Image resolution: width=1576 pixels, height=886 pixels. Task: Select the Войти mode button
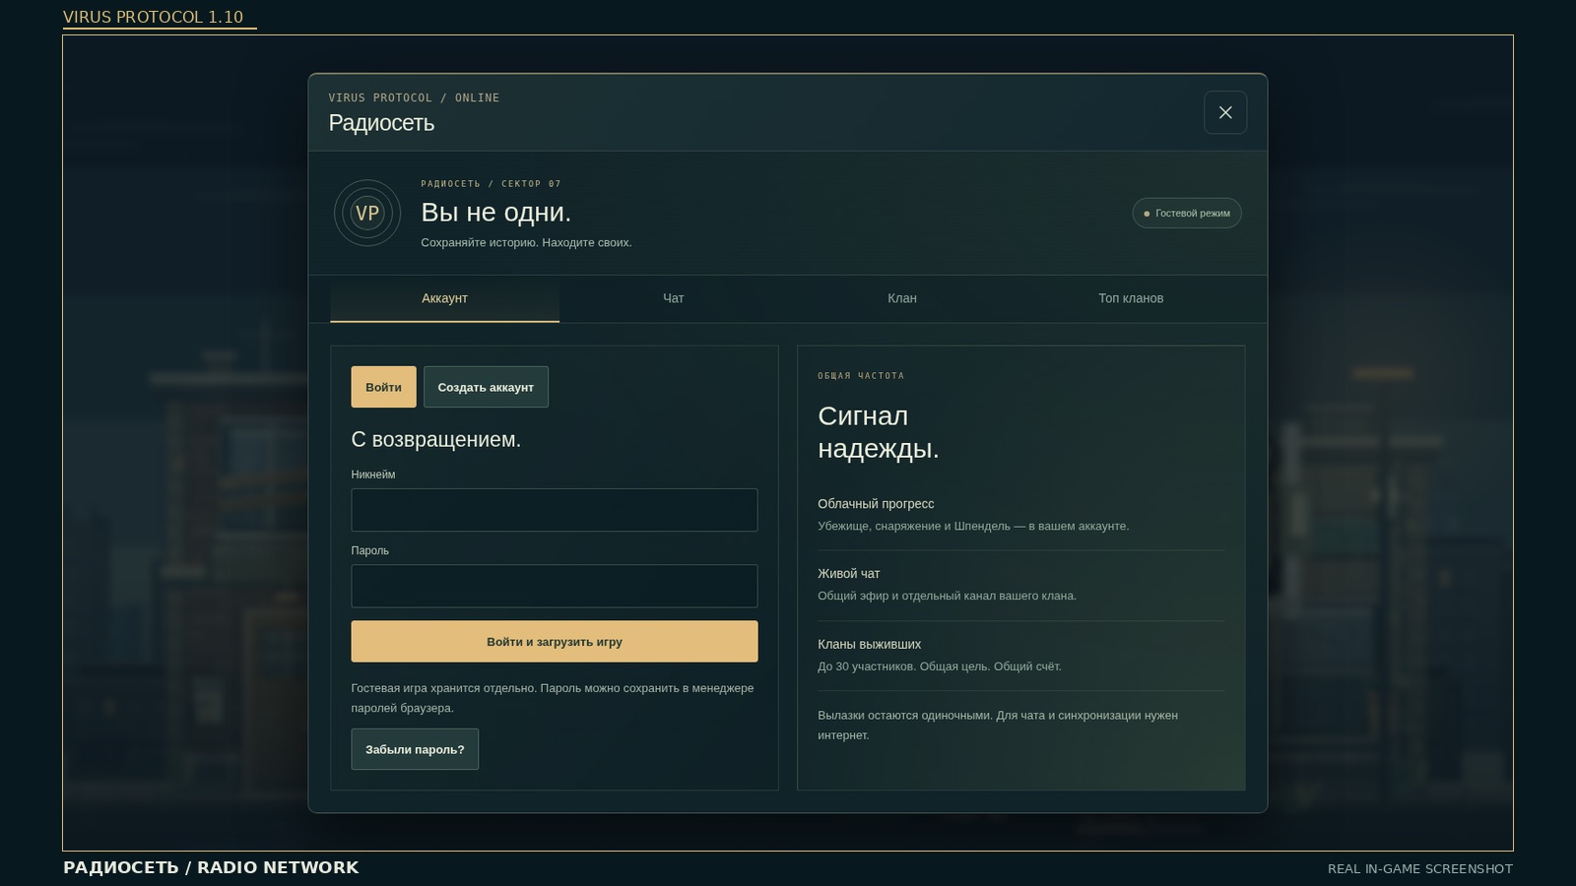pos(383,387)
